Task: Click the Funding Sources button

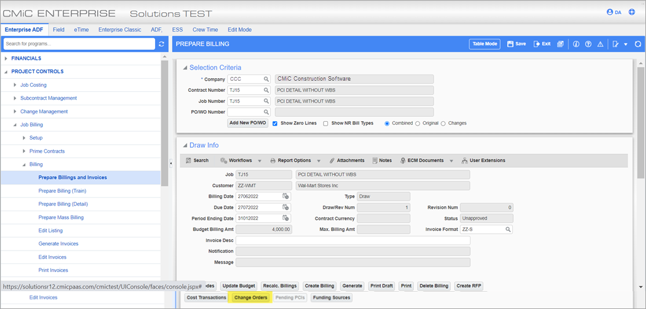Action: [331, 297]
